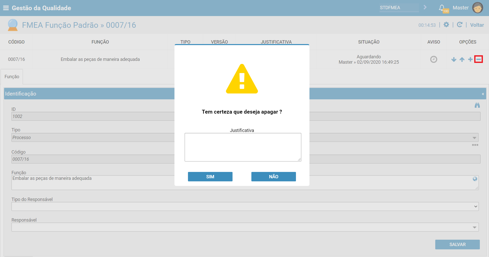Click the crystal ball FMEA page icon
This screenshot has width=489, height=257.
(x=13, y=25)
